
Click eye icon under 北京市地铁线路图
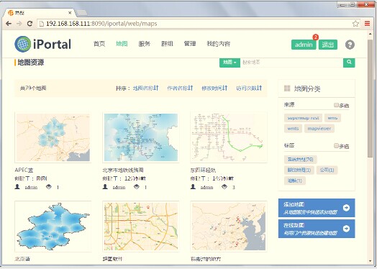pyautogui.click(x=136, y=186)
